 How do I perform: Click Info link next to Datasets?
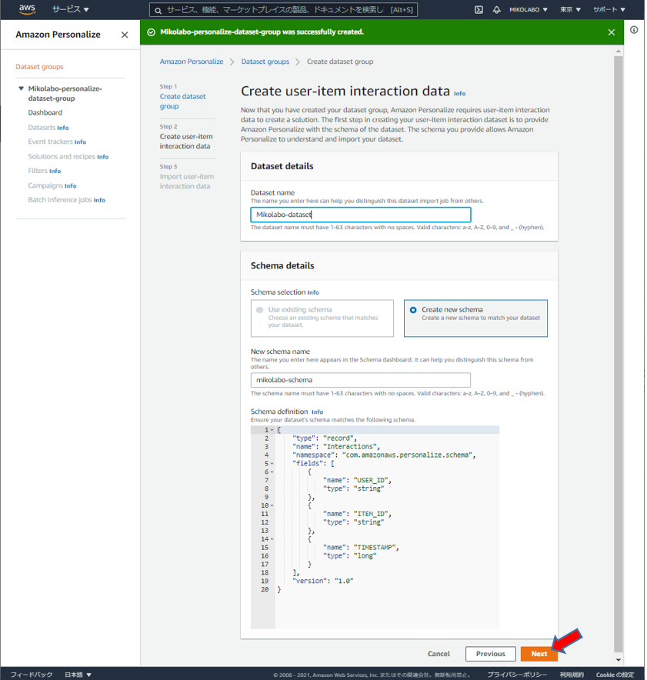(x=63, y=128)
